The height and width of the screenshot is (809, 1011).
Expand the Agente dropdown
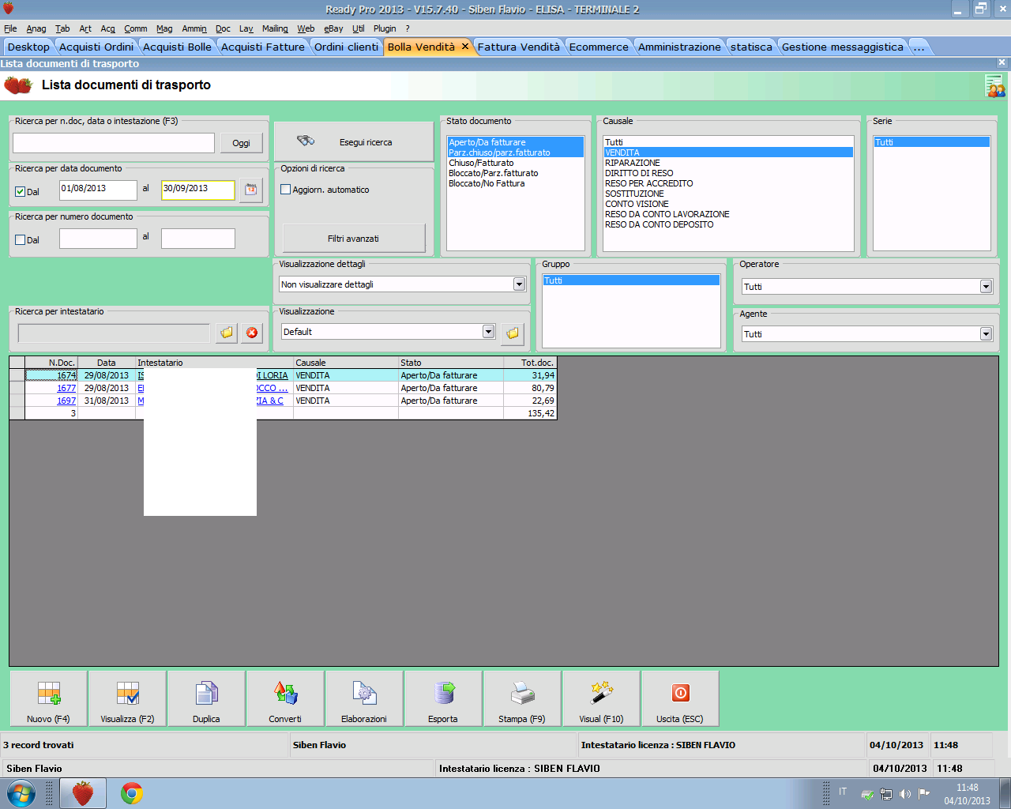pos(986,334)
